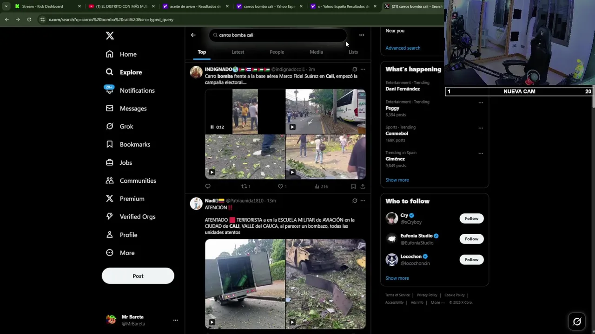
Task: Pause the playing video at 0:12
Action: [212, 127]
